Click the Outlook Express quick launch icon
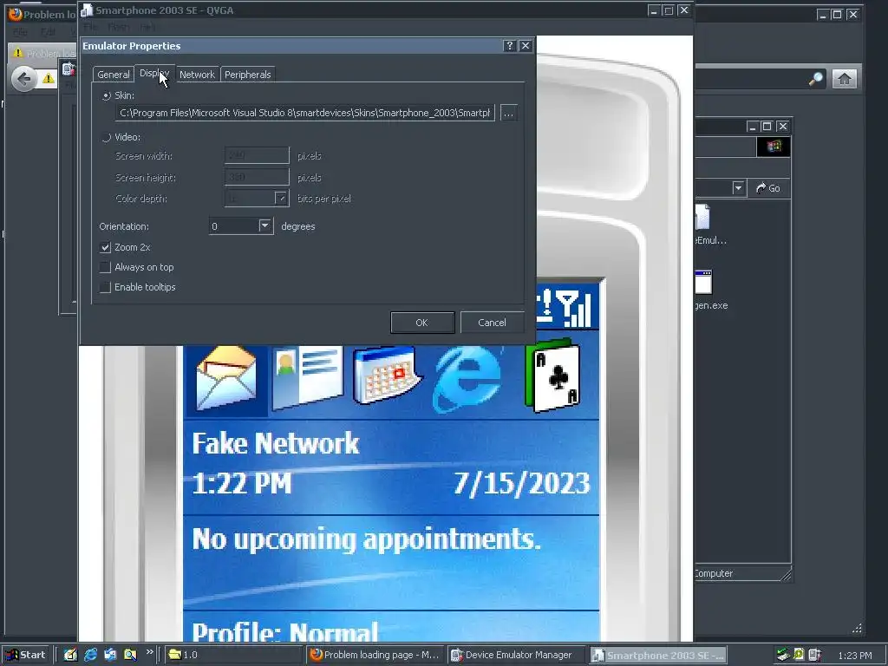Viewport: 888px width, 666px height. pyautogui.click(x=110, y=655)
